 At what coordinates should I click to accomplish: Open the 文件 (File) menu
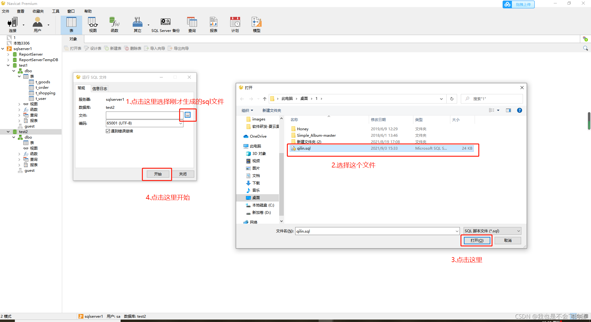coord(6,11)
